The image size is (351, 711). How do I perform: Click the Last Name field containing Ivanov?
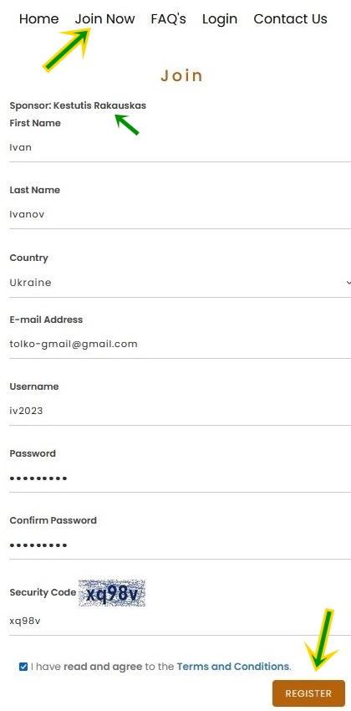[x=181, y=215]
